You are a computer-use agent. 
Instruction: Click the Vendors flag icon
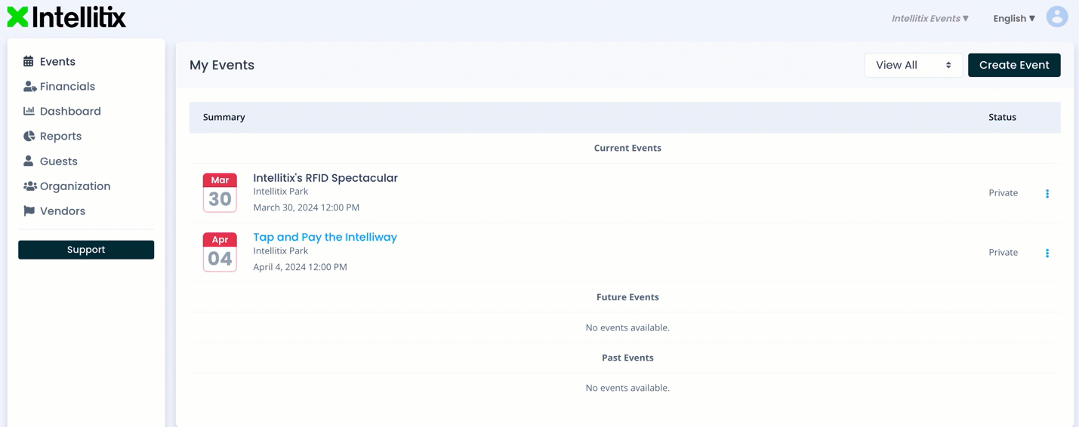pos(29,210)
